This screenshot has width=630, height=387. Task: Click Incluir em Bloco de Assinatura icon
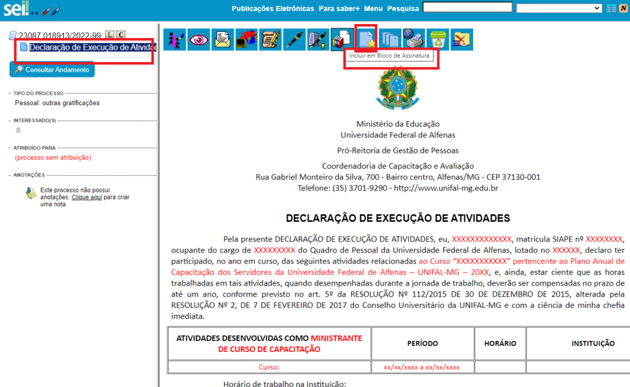[x=366, y=39]
